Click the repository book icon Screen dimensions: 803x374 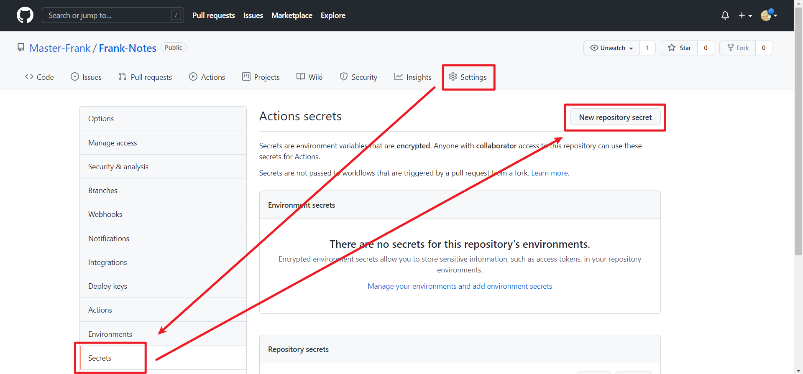(x=21, y=48)
